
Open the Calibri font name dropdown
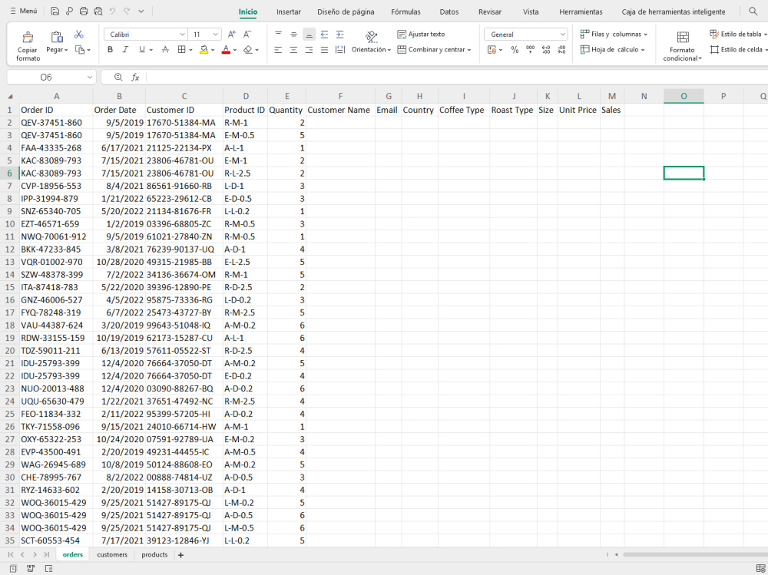[x=182, y=35]
